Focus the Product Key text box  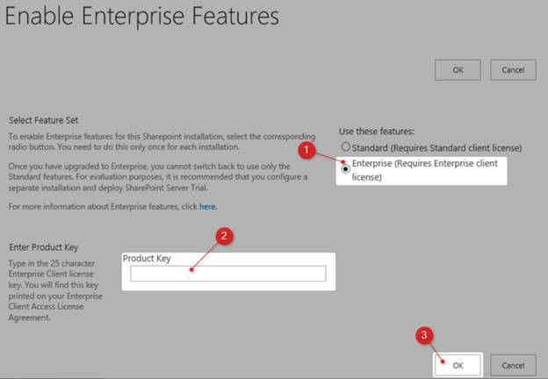coord(228,274)
